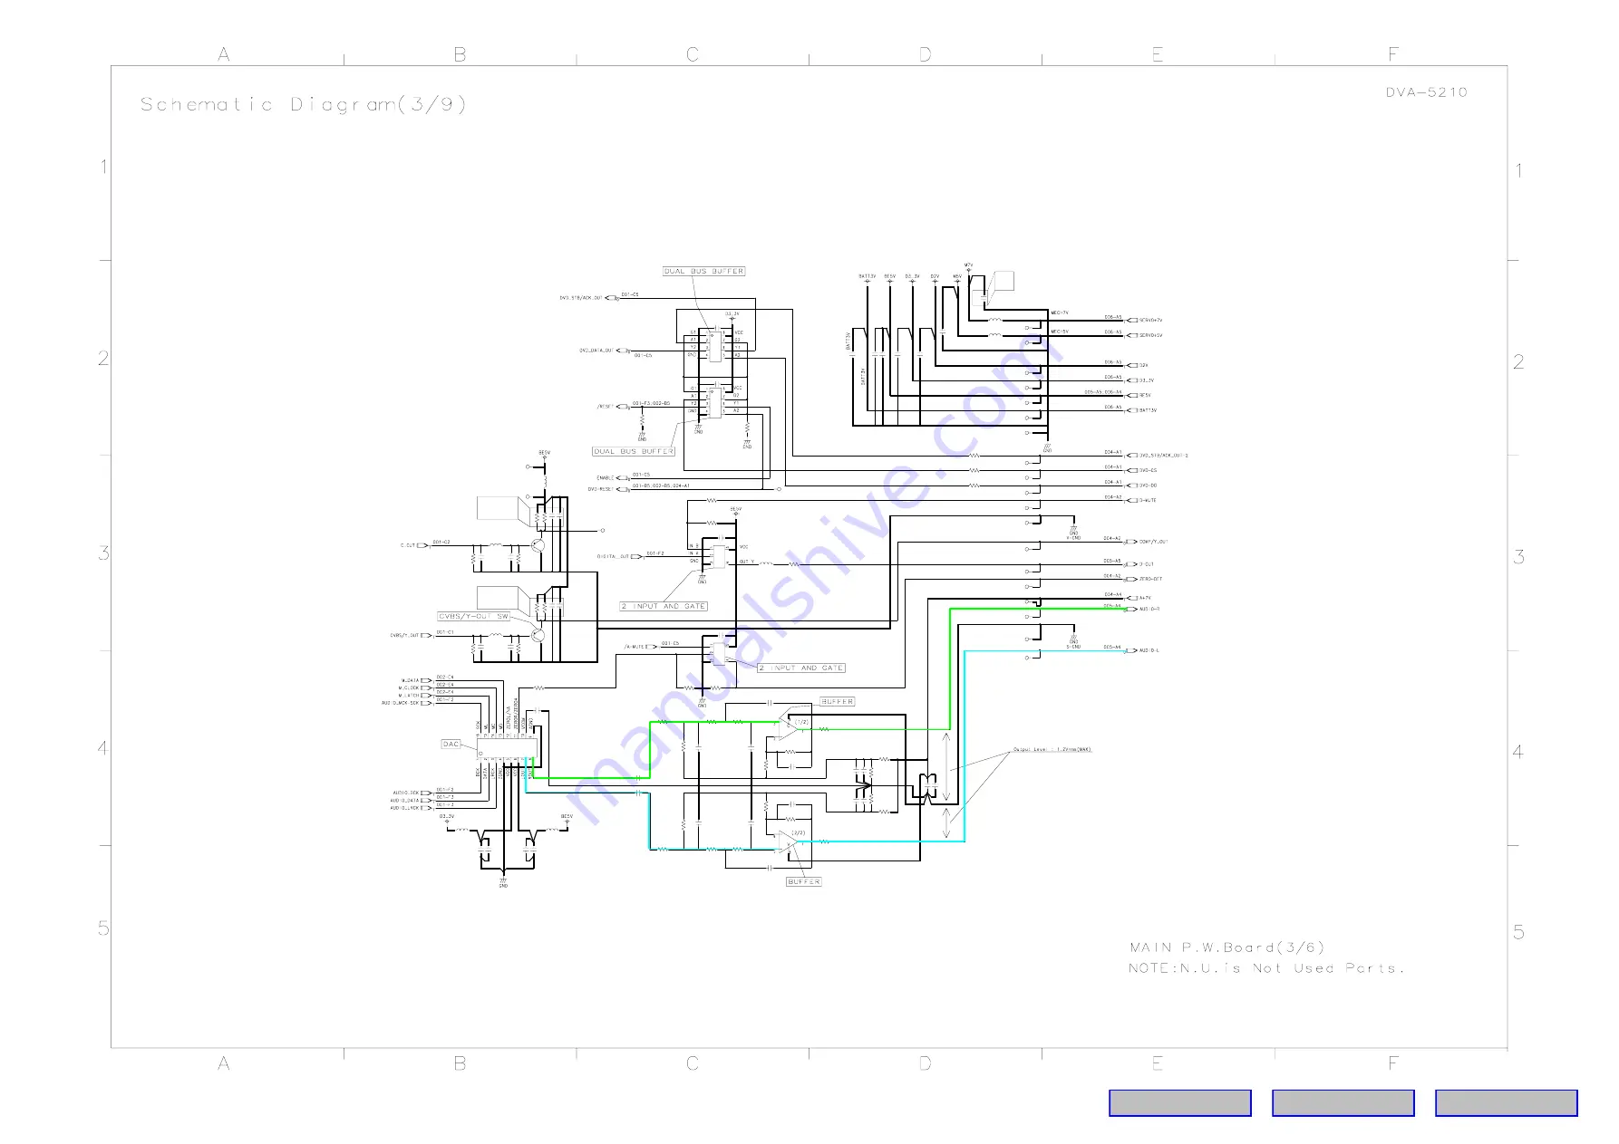Click the op-amp (2/2) triangle symbol
The image size is (1619, 1144).
[x=787, y=843]
